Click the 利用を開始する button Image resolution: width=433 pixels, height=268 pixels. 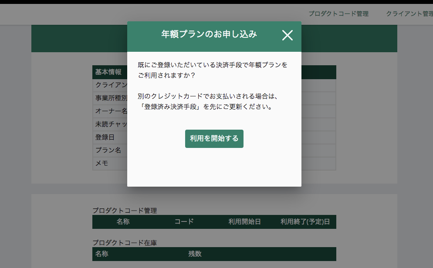pyautogui.click(x=214, y=139)
